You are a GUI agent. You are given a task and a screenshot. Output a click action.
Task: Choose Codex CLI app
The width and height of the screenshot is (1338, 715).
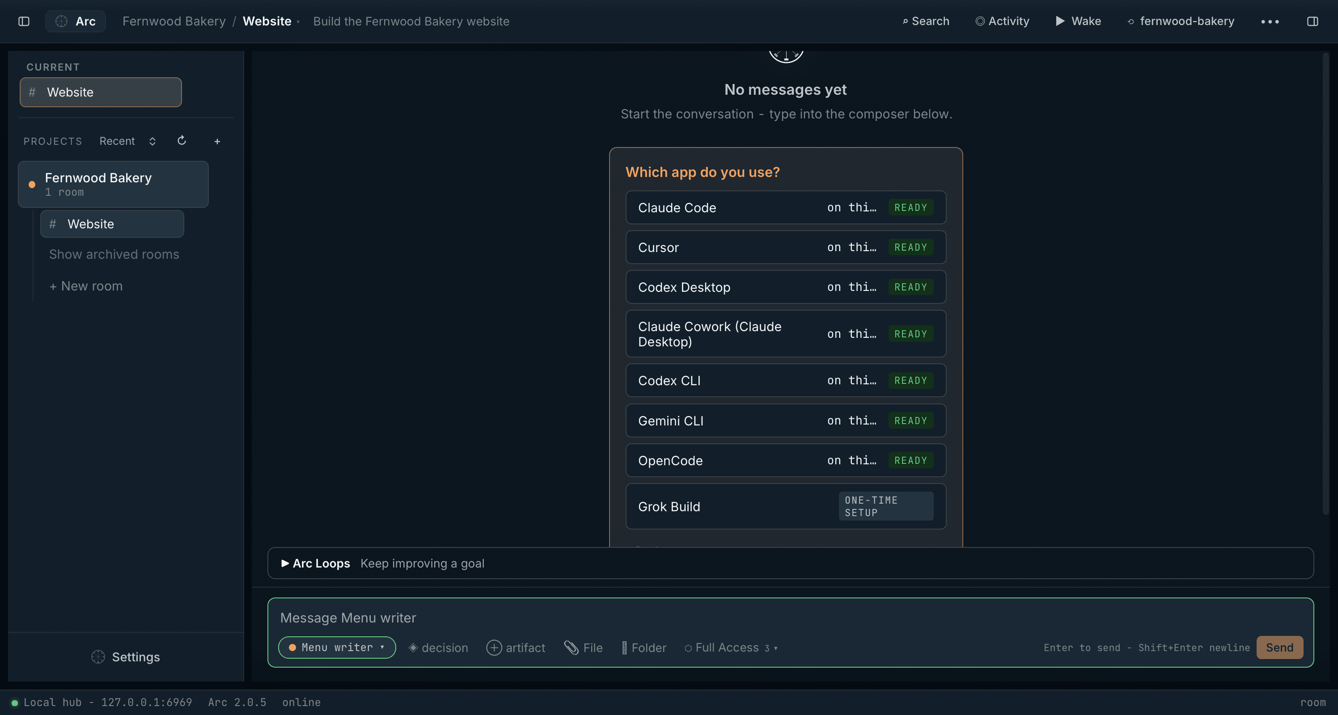click(786, 380)
